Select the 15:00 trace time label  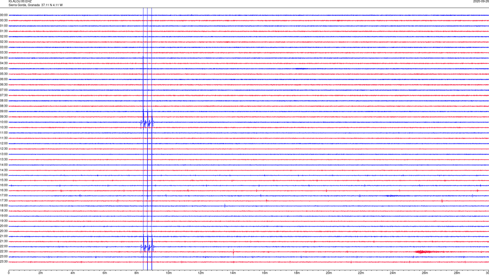pos(4,175)
